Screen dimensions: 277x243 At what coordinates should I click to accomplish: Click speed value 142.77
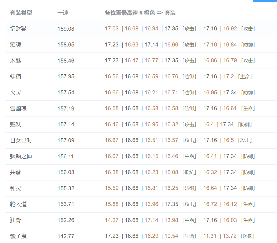[x=66, y=236]
